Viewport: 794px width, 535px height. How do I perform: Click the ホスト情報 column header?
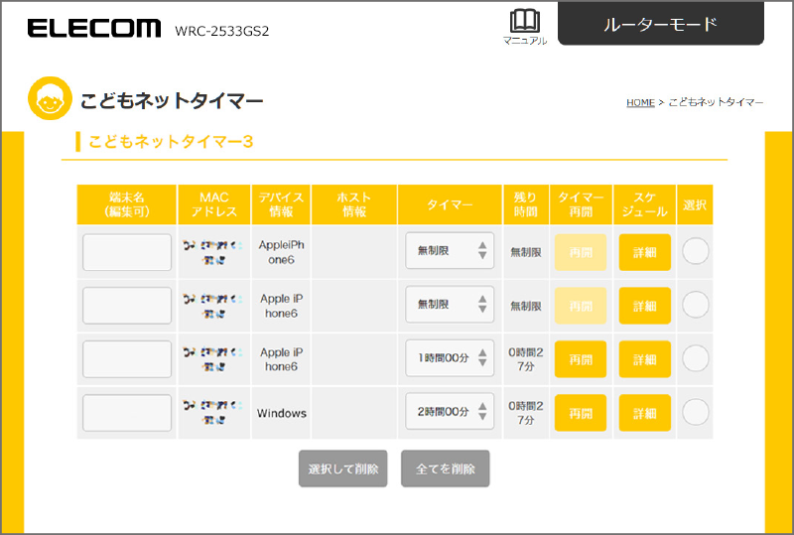[x=354, y=204]
